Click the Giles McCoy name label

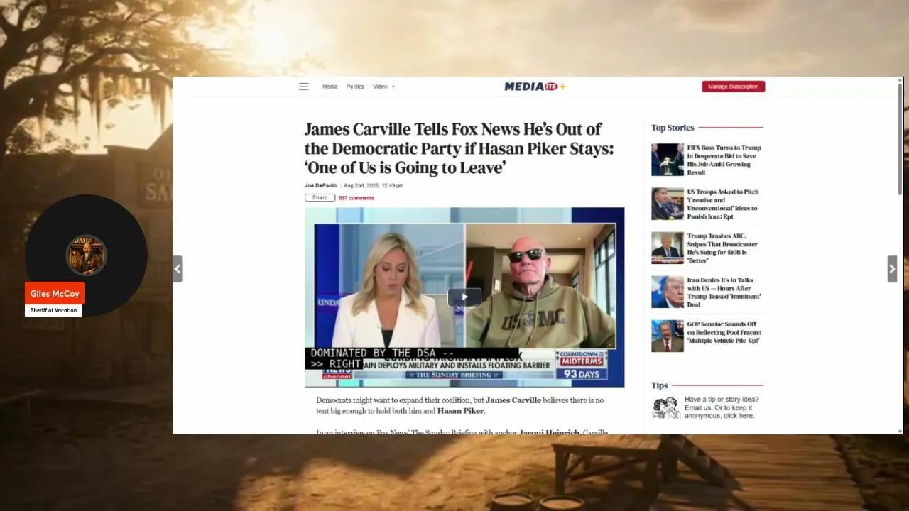(55, 294)
